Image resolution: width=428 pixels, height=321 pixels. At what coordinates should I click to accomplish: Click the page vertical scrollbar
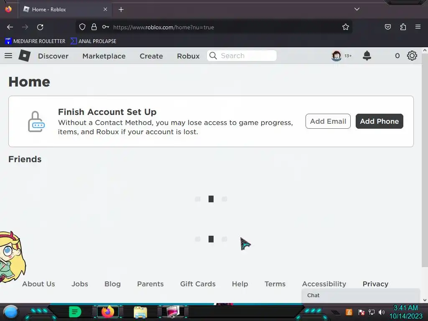[x=425, y=161]
